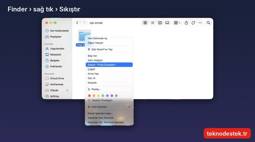Screen dimensions: 255x142
Task: Click the search magnifier icon
Action: [208, 23]
